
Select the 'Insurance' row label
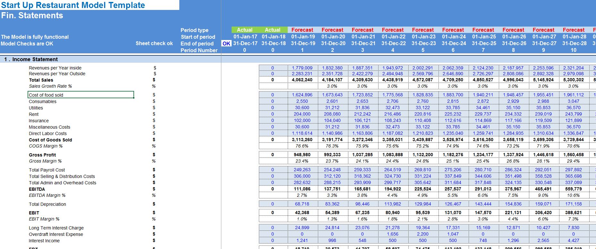click(39, 121)
